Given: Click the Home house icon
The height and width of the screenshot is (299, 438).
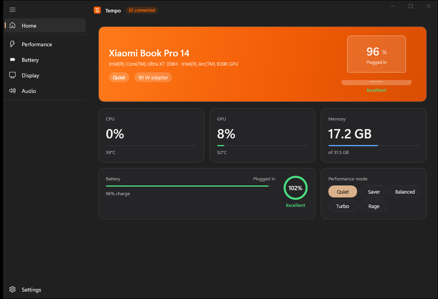Looking at the screenshot, I should (12, 25).
